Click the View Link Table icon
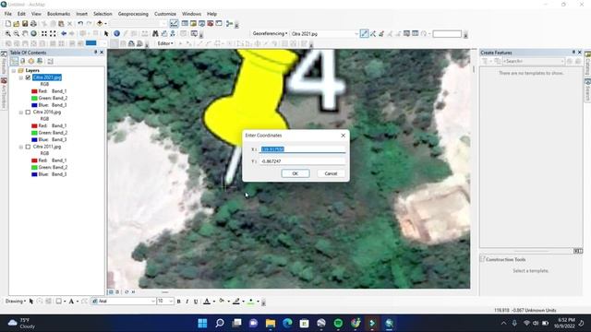The height and width of the screenshot is (332, 591). click(x=415, y=34)
